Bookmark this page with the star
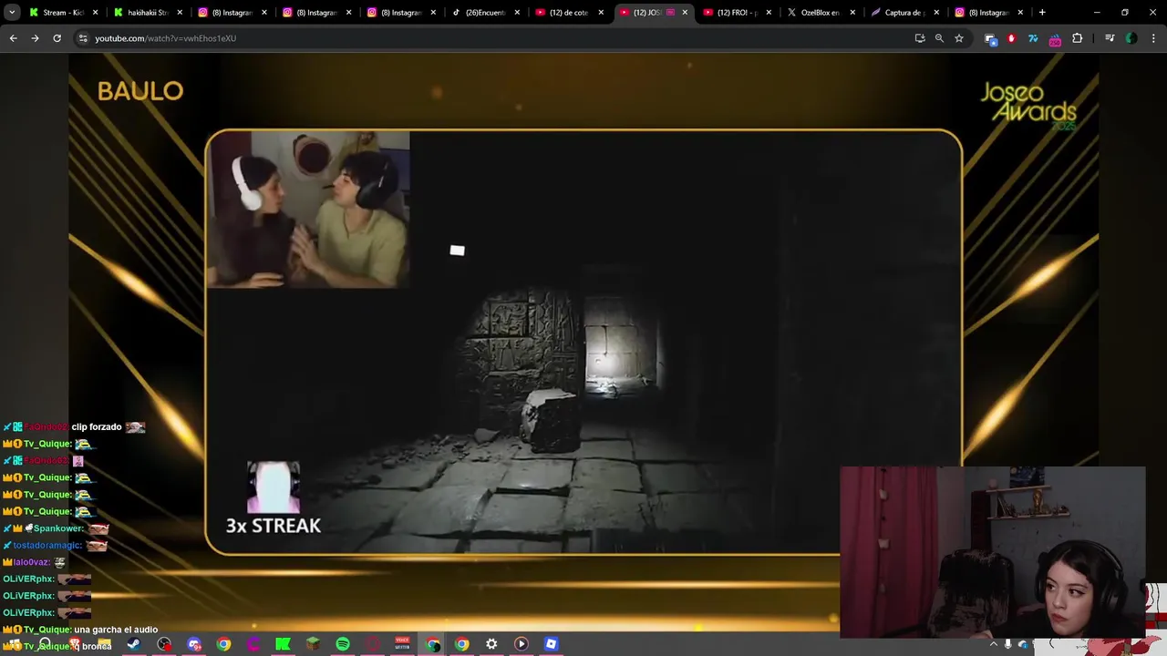Image resolution: width=1167 pixels, height=656 pixels. pos(959,38)
